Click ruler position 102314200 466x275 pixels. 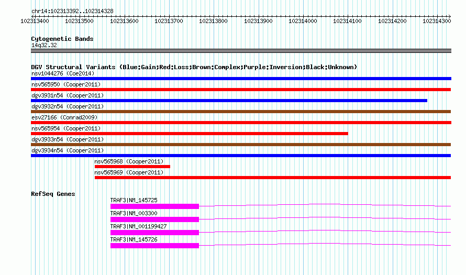tap(392, 21)
